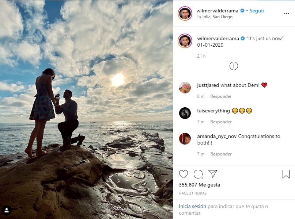Open comments via the speech bubble icon
The image size is (295, 219).
click(x=197, y=174)
